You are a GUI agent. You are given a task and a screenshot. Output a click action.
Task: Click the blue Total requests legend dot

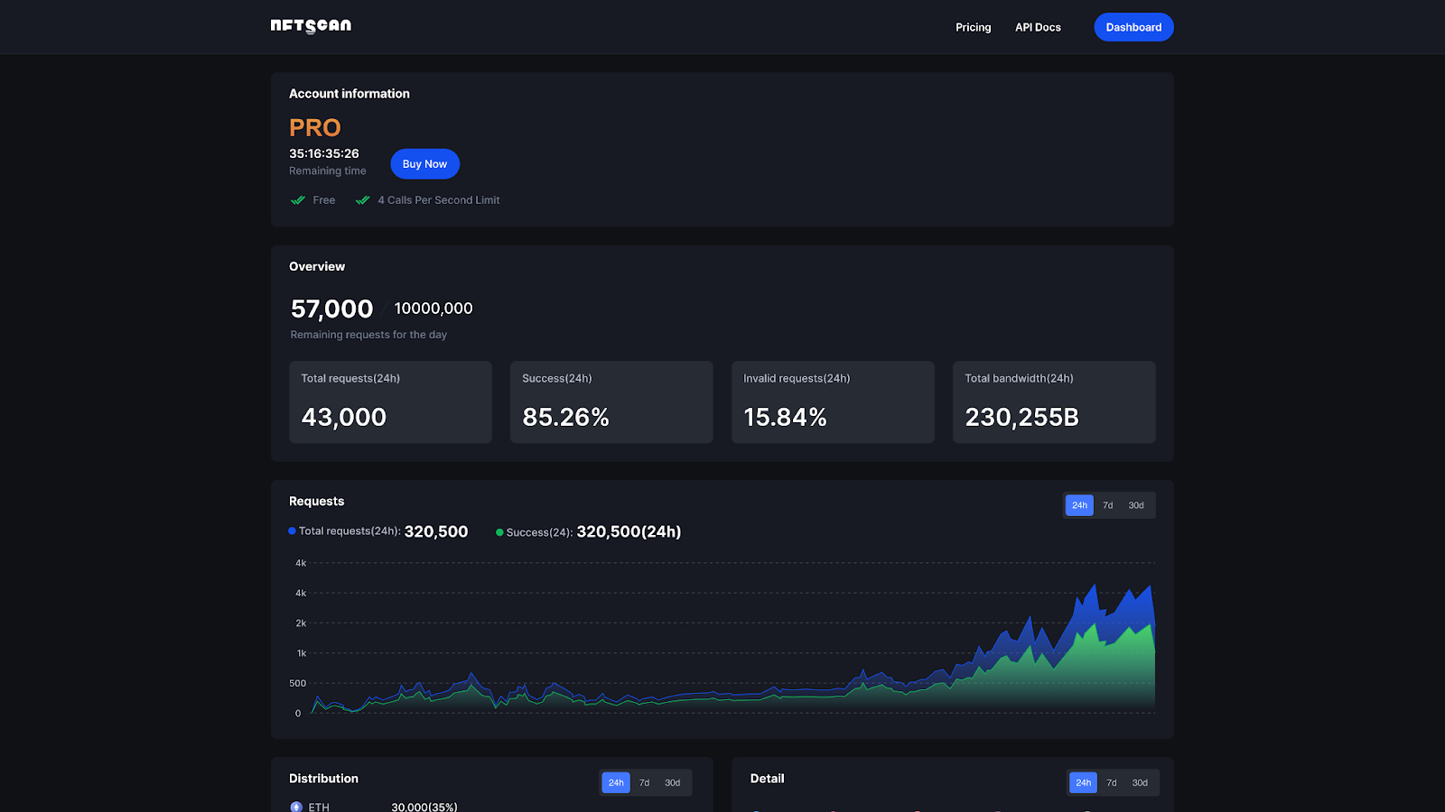[x=292, y=531]
